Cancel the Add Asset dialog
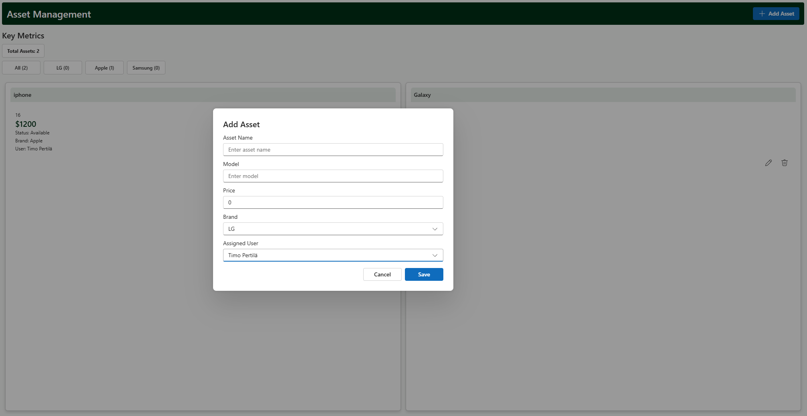807x416 pixels. coord(382,274)
